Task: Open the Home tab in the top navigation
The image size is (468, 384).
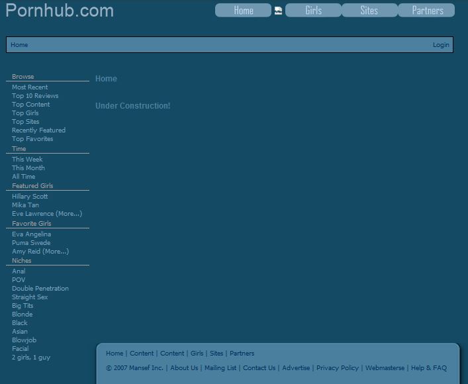Action: click(243, 10)
